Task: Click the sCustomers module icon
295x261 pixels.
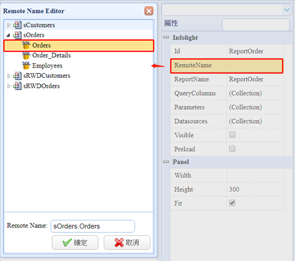Action: pyautogui.click(x=17, y=25)
